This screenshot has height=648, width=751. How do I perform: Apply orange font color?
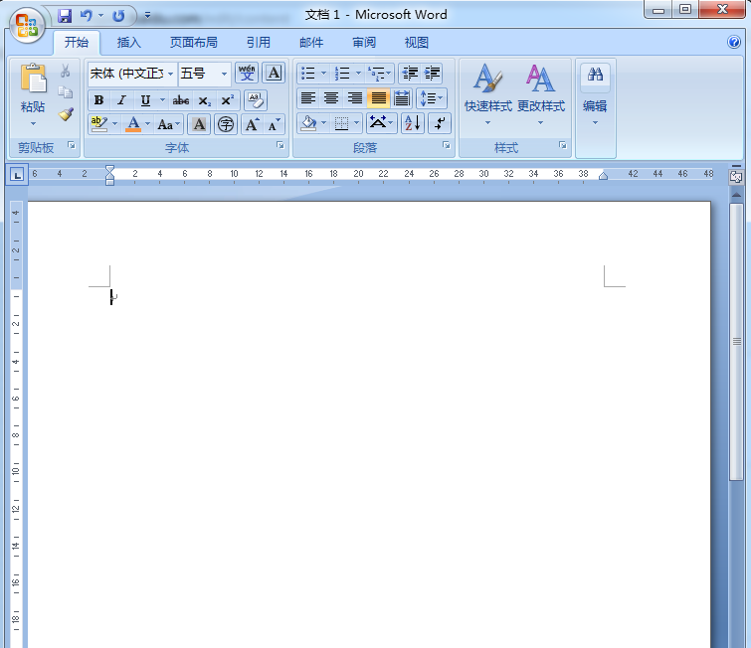point(133,124)
